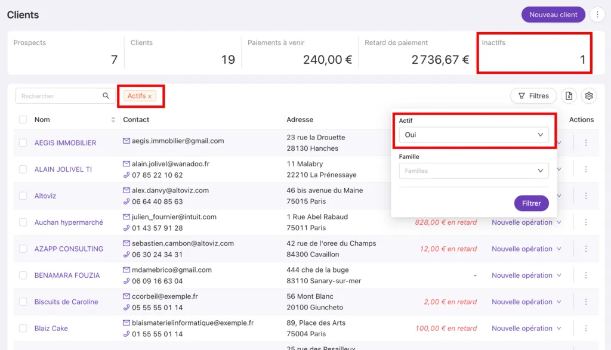611x350 pixels.
Task: Click the Adresse column header
Action: [300, 119]
